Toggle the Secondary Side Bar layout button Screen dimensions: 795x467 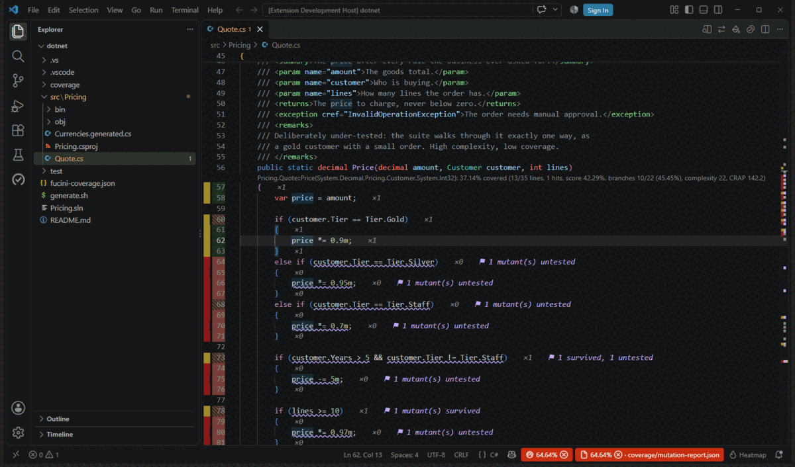pyautogui.click(x=718, y=10)
